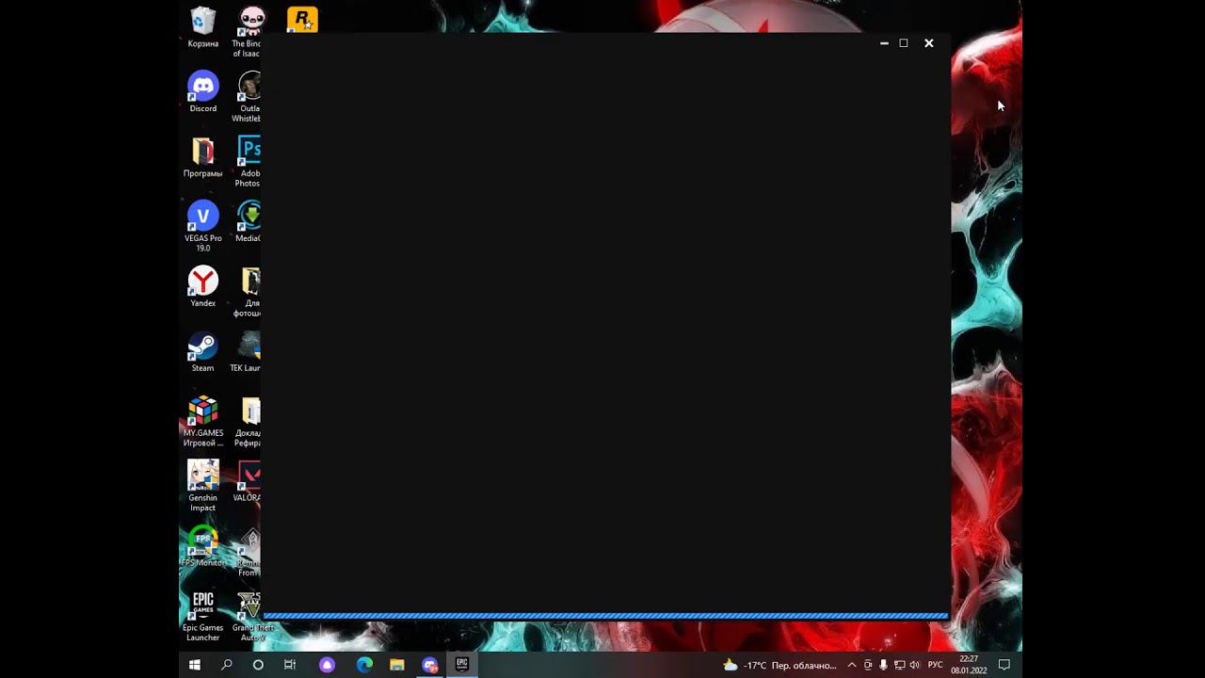Image resolution: width=1205 pixels, height=678 pixels.
Task: Open taskbar search magnifier
Action: click(226, 665)
